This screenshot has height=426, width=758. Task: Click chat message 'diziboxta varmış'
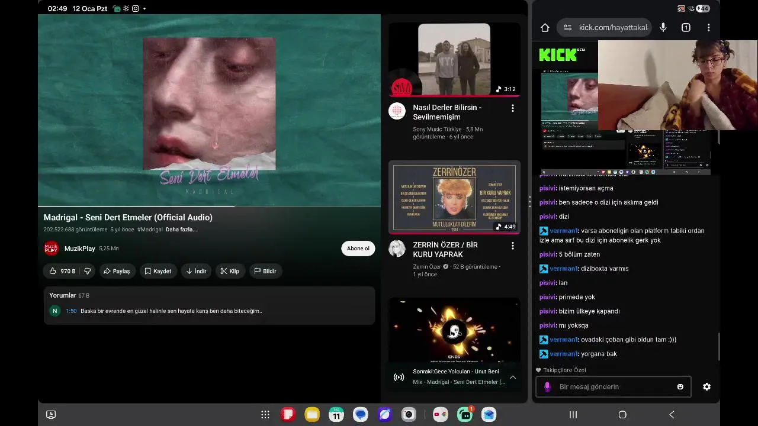click(x=605, y=269)
